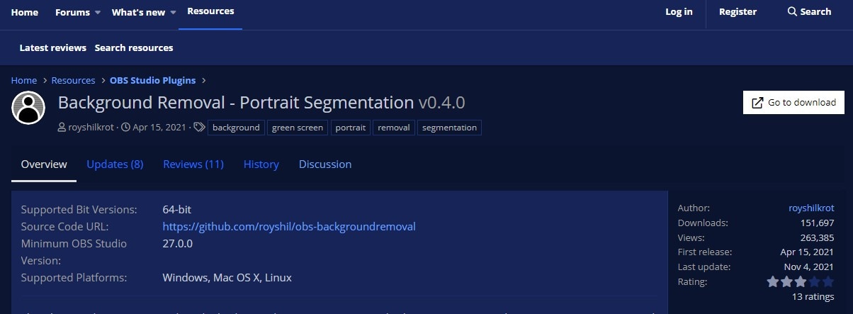This screenshot has width=853, height=314.
Task: Open royshilkrot profile under title
Action: [92, 128]
